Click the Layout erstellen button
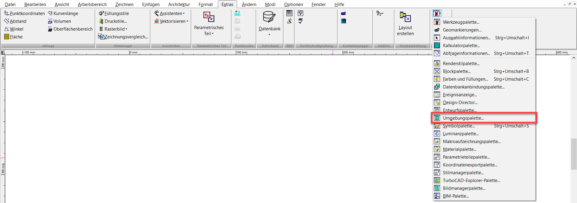 tap(405, 24)
